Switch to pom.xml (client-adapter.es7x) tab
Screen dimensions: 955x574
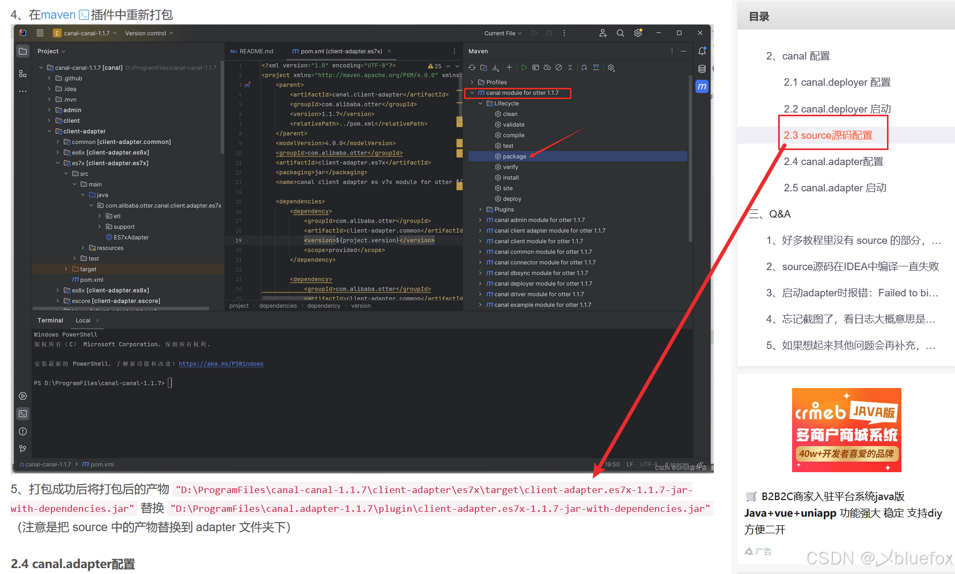pyautogui.click(x=337, y=51)
